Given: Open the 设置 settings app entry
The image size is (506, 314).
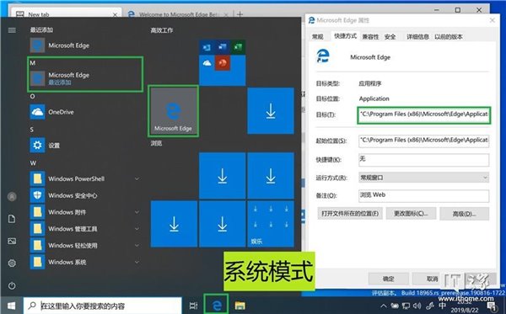Looking at the screenshot, I should (x=85, y=146).
